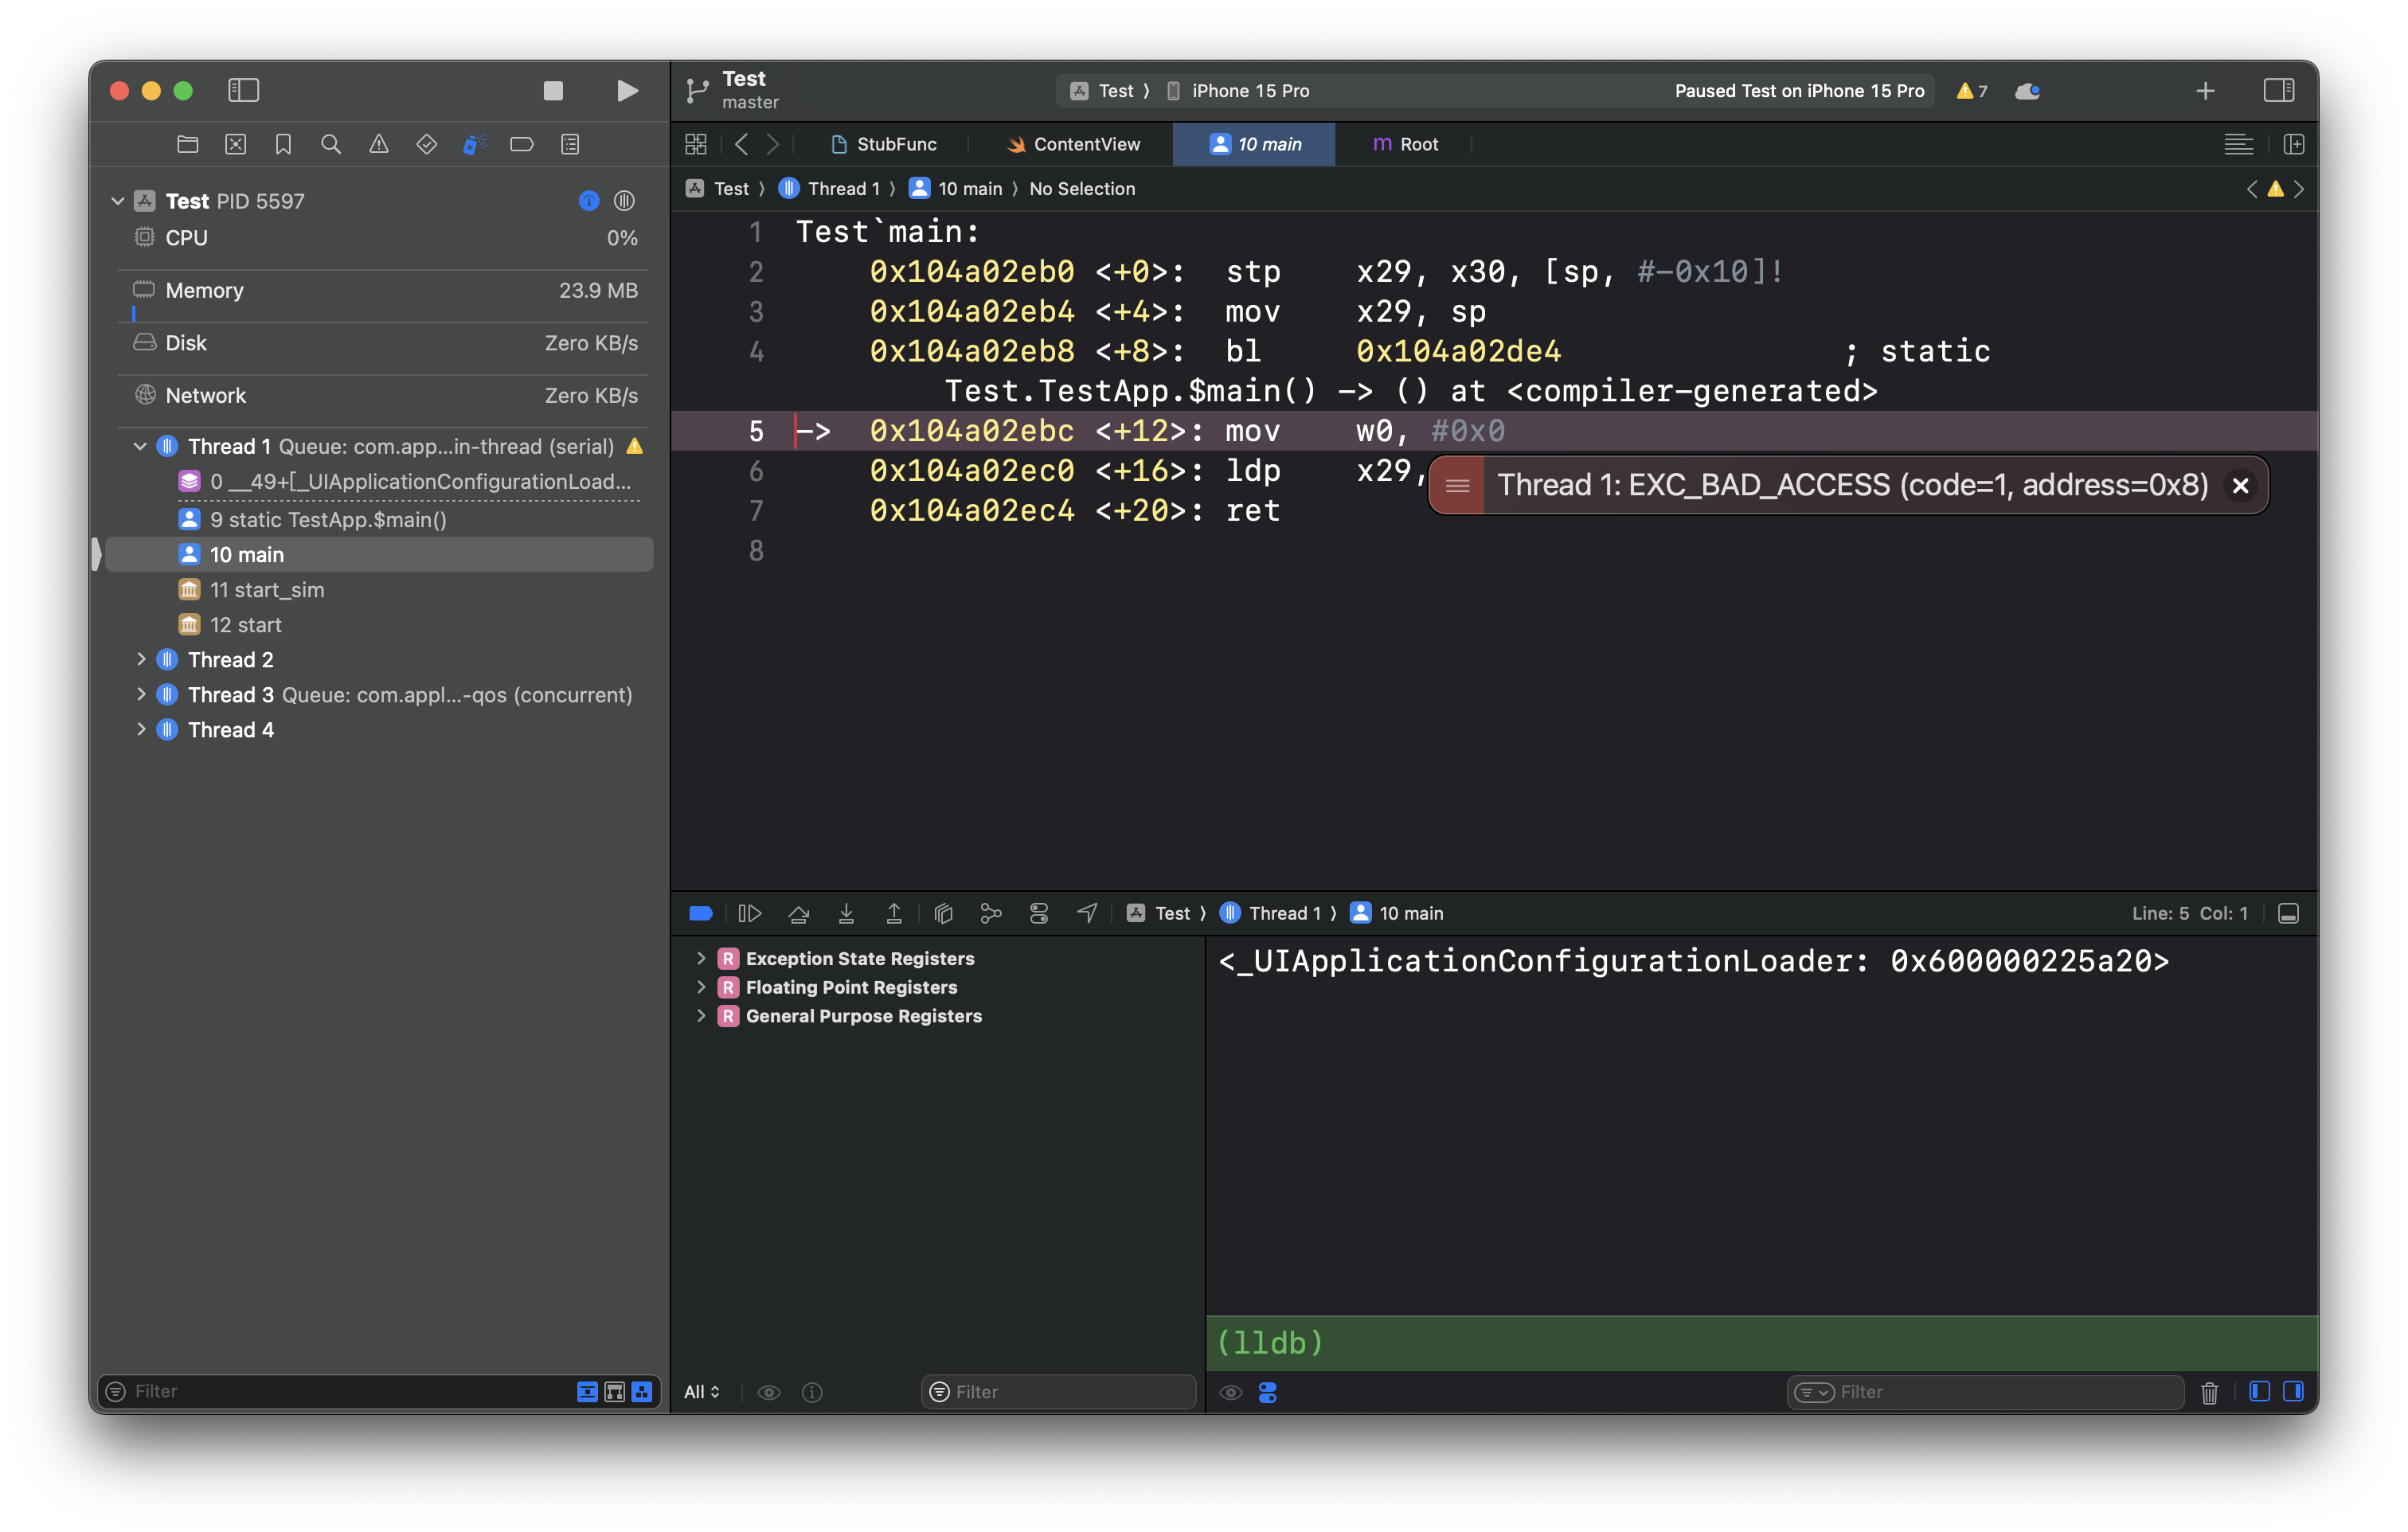Select the debug navigator icon
Screen dimensions: 2408x1532
[x=474, y=144]
